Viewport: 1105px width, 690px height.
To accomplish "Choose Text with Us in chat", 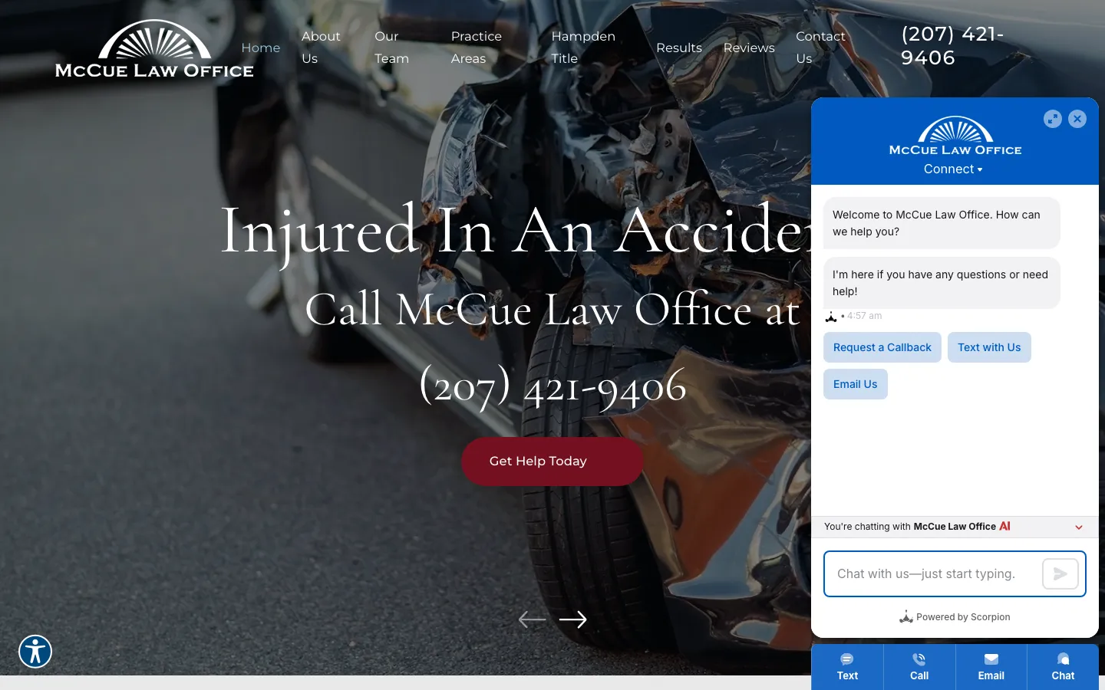I will (x=989, y=347).
